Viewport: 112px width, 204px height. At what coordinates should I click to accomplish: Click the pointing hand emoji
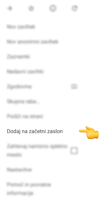[x=89, y=133]
